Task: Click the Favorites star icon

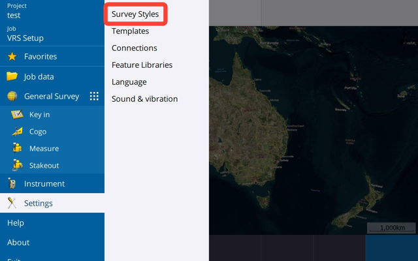Action: 12,57
